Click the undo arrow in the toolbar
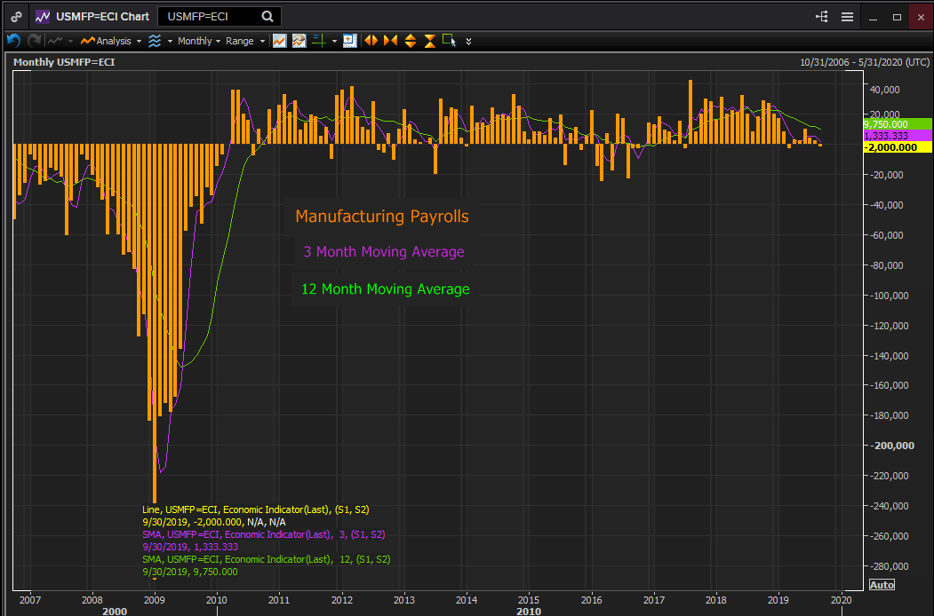The height and width of the screenshot is (616, 934). pos(13,41)
